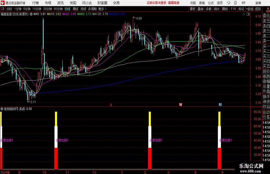Image resolution: width=270 pixels, height=174 pixels.
Task: Click the 2024年 date axis label
Action: [5, 172]
